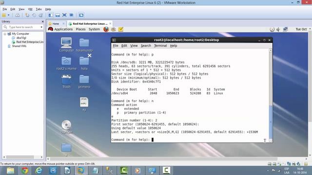Select Shared VMs in library

tap(19, 46)
